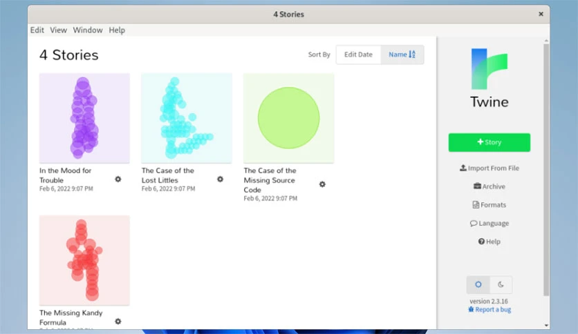Close the 4 Stories window
Image resolution: width=578 pixels, height=334 pixels.
click(541, 14)
